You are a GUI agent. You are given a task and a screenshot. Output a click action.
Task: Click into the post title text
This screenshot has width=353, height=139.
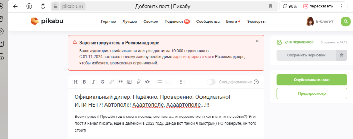coord(152,101)
